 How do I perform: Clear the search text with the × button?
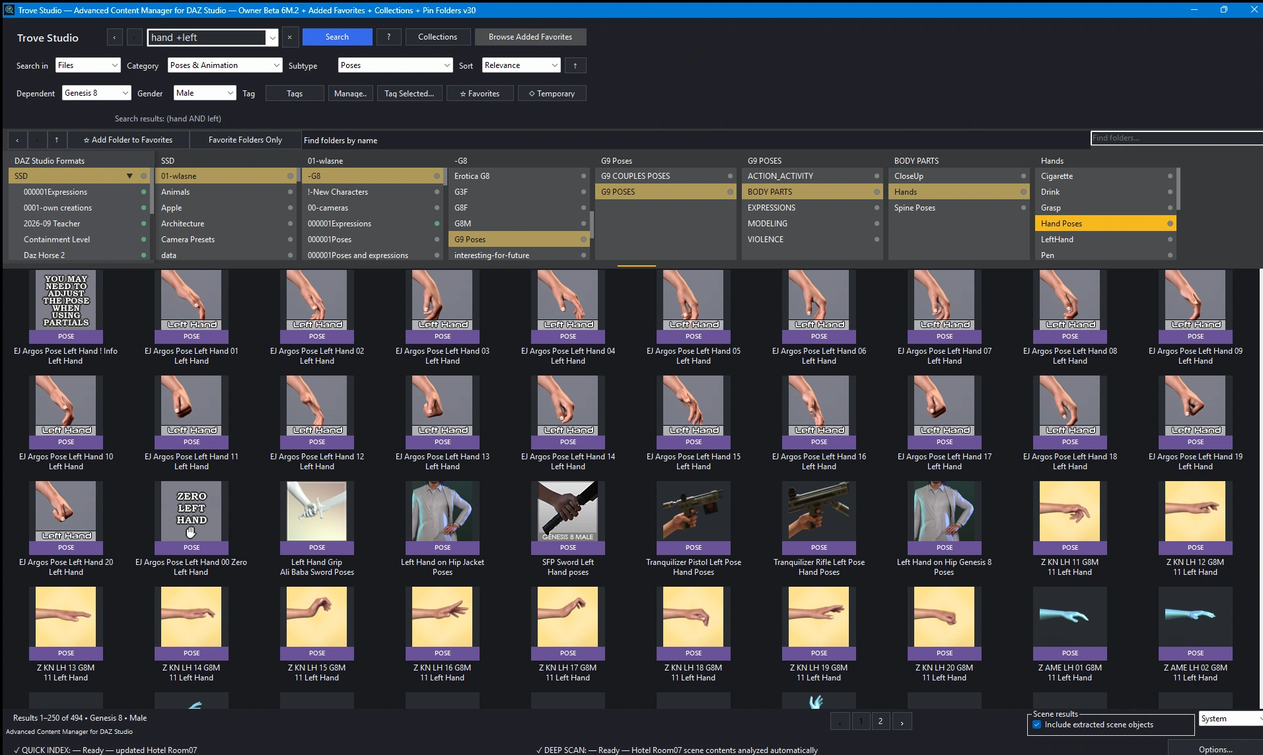tap(289, 38)
